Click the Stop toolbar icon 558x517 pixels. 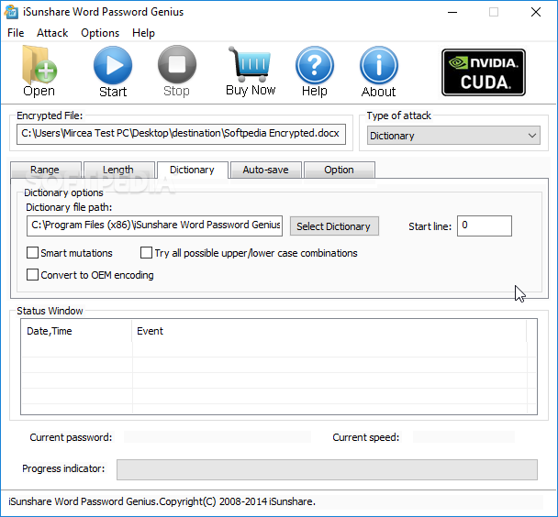coord(177,71)
